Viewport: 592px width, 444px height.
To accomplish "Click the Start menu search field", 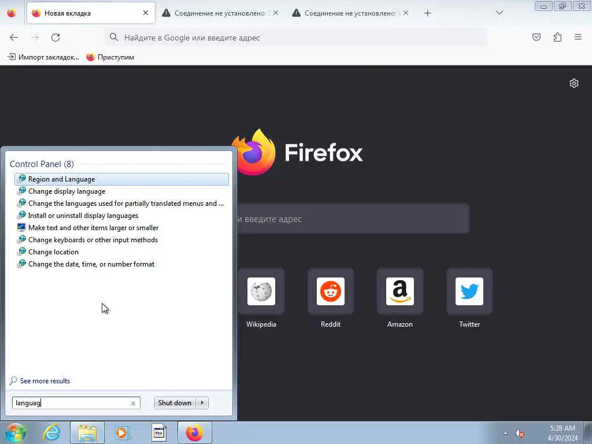I will [76, 403].
